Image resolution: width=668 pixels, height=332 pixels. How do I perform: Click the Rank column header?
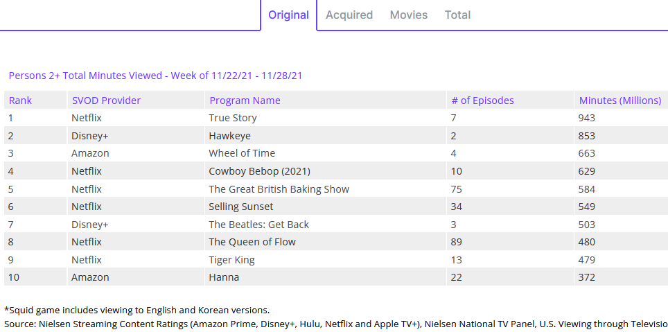[x=20, y=101]
